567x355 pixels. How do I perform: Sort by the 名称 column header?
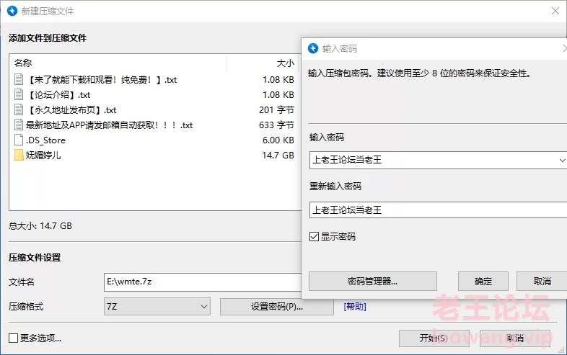pyautogui.click(x=118, y=63)
